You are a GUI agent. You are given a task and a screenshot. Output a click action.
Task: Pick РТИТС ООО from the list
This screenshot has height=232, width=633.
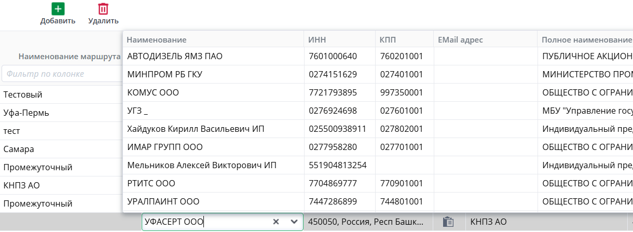pos(151,183)
